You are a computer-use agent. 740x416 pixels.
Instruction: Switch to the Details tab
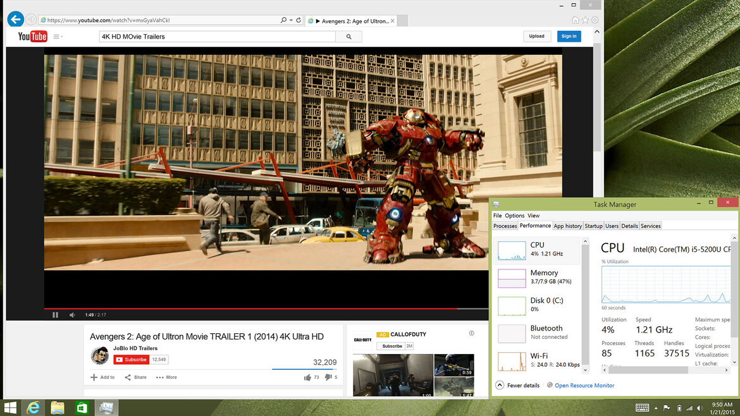pyautogui.click(x=629, y=226)
